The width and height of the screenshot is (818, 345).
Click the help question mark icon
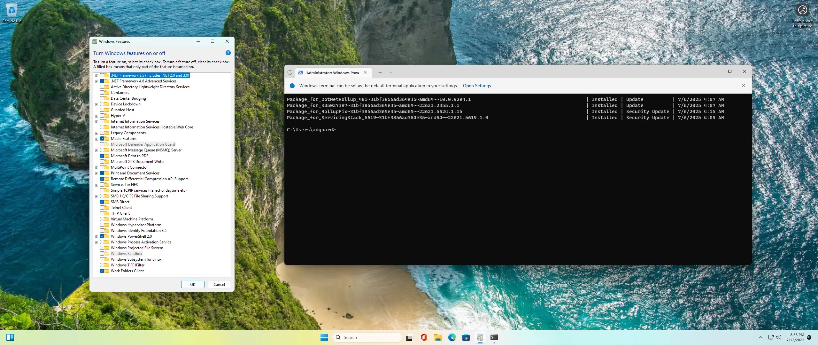[228, 53]
